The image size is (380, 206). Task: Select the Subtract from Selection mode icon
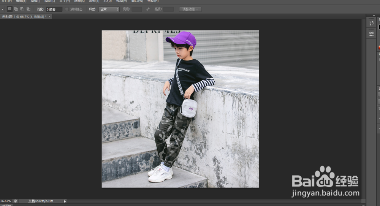click(22, 9)
